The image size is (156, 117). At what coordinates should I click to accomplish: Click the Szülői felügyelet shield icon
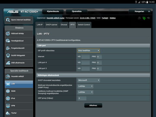coord(8,55)
